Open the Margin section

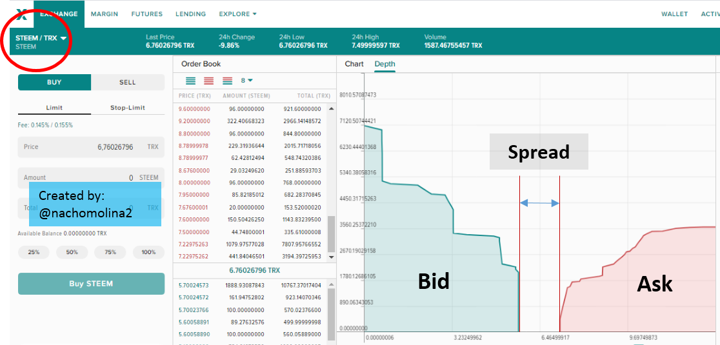point(105,14)
